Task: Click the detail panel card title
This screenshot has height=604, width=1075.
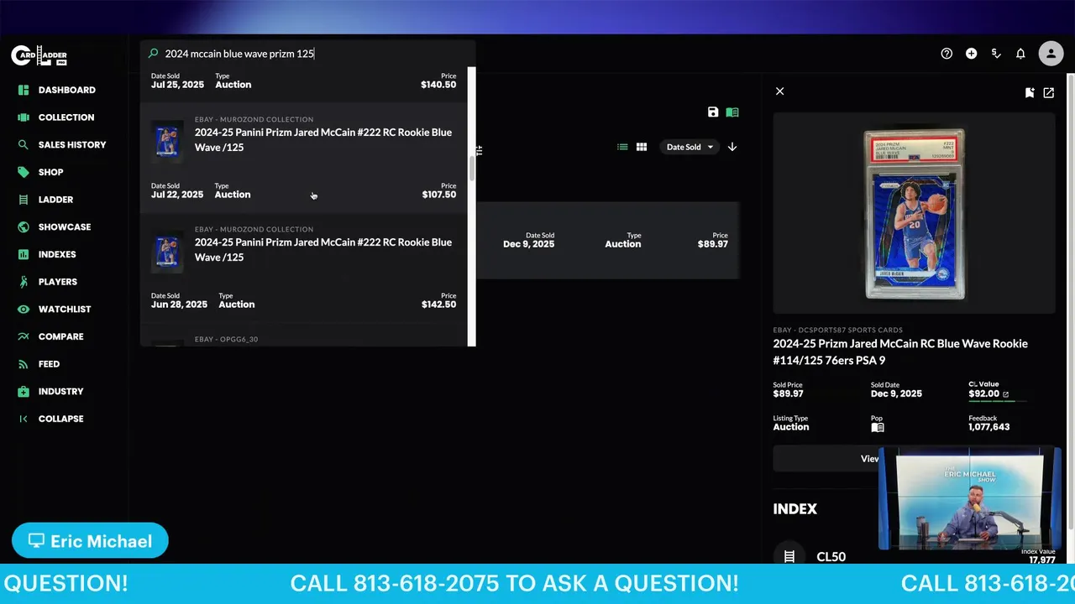Action: tap(900, 351)
